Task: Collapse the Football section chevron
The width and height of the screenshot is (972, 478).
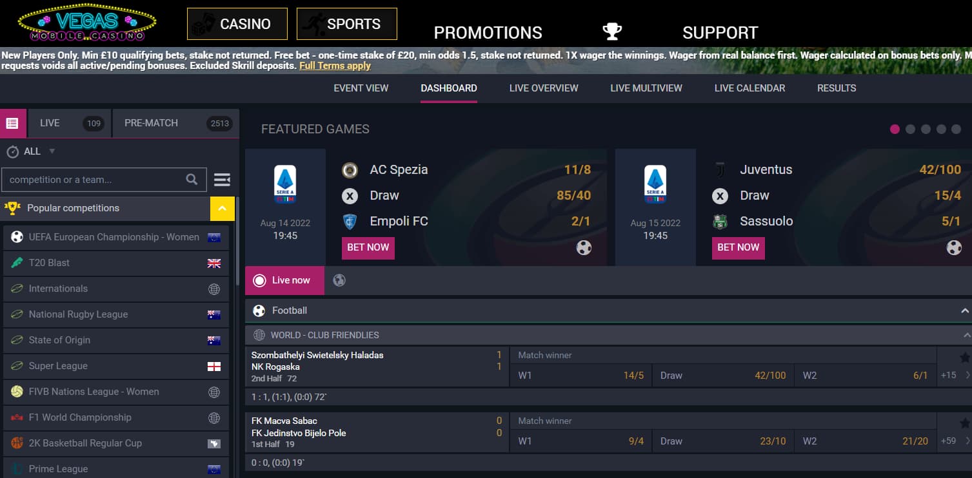Action: [964, 311]
